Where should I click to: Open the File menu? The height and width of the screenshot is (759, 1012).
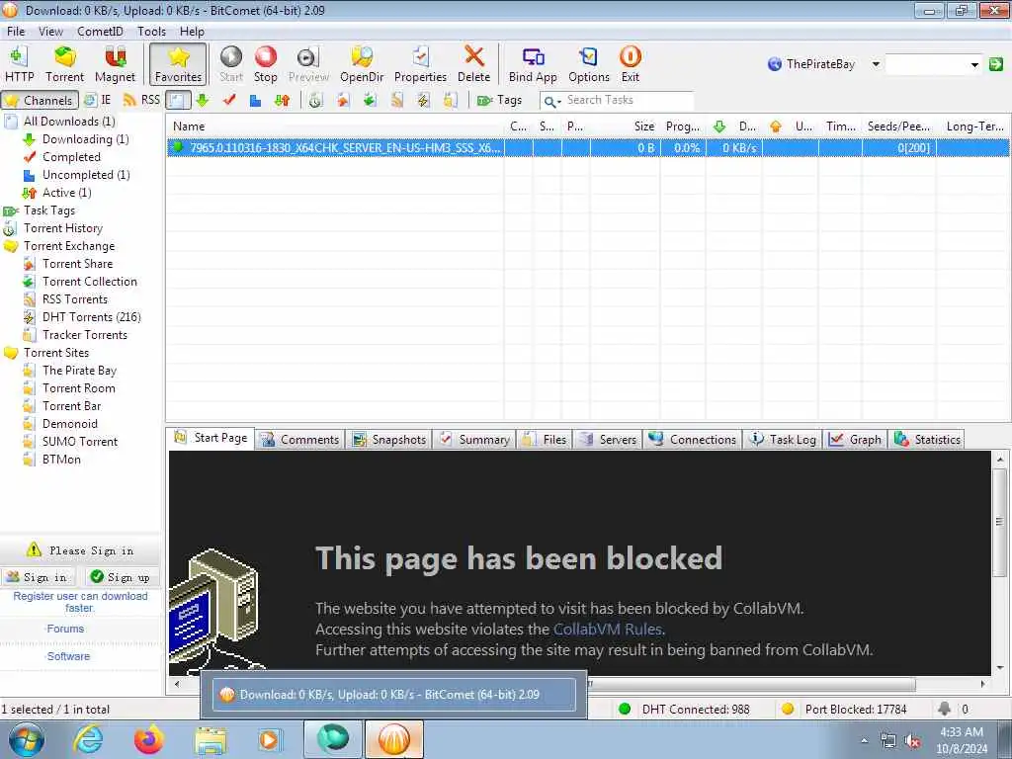tap(16, 31)
